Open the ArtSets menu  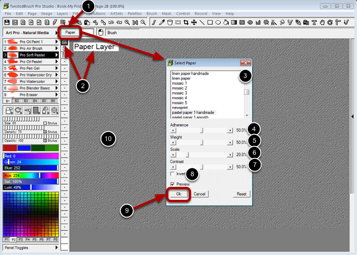click(116, 13)
